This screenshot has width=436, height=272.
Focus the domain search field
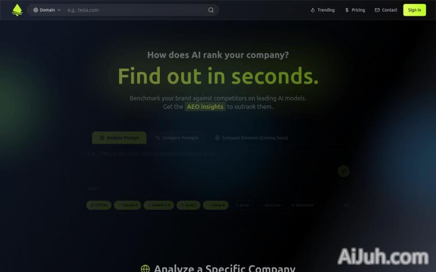136,10
